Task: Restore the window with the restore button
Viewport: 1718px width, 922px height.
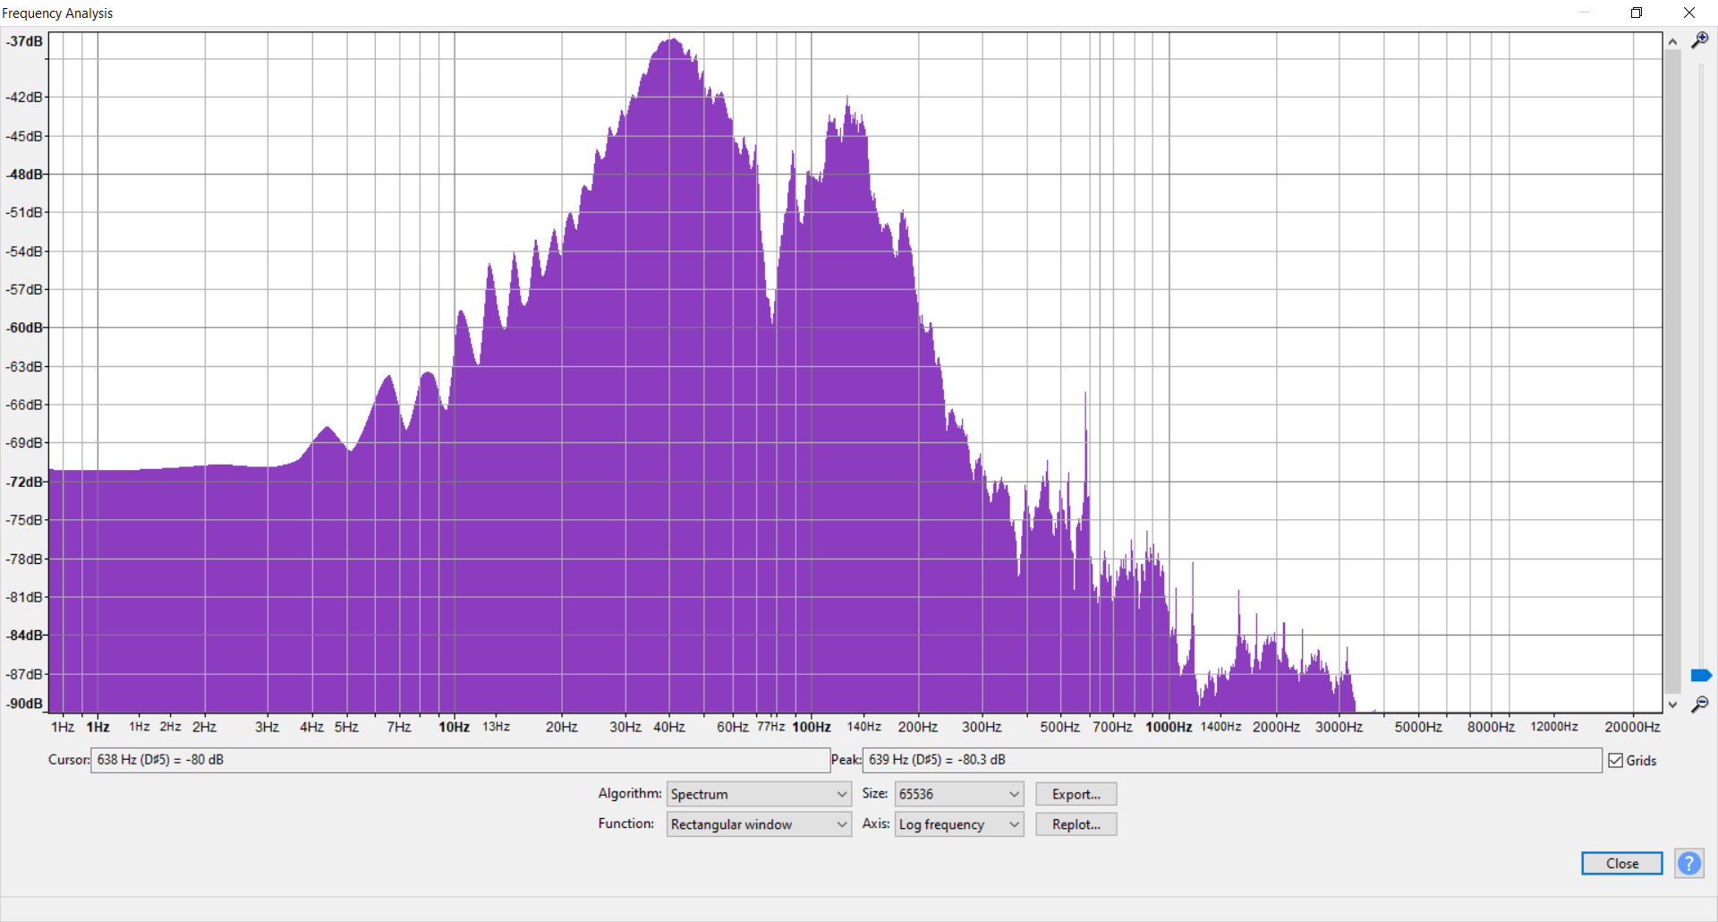Action: (x=1637, y=13)
